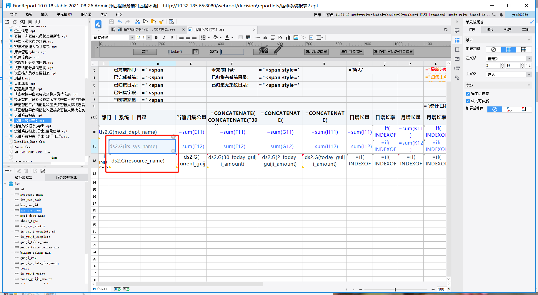Click the format painter brush icon
The height and width of the screenshot is (295, 538).
click(x=161, y=22)
